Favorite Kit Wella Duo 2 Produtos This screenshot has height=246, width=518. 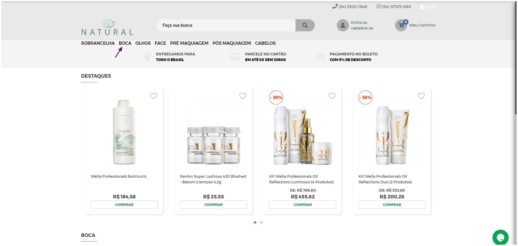pyautogui.click(x=421, y=96)
